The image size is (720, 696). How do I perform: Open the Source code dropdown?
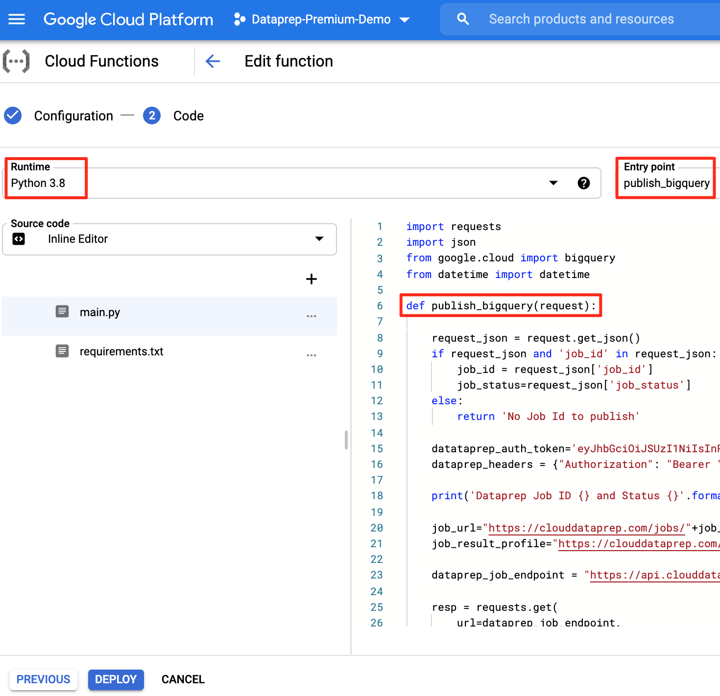click(319, 239)
